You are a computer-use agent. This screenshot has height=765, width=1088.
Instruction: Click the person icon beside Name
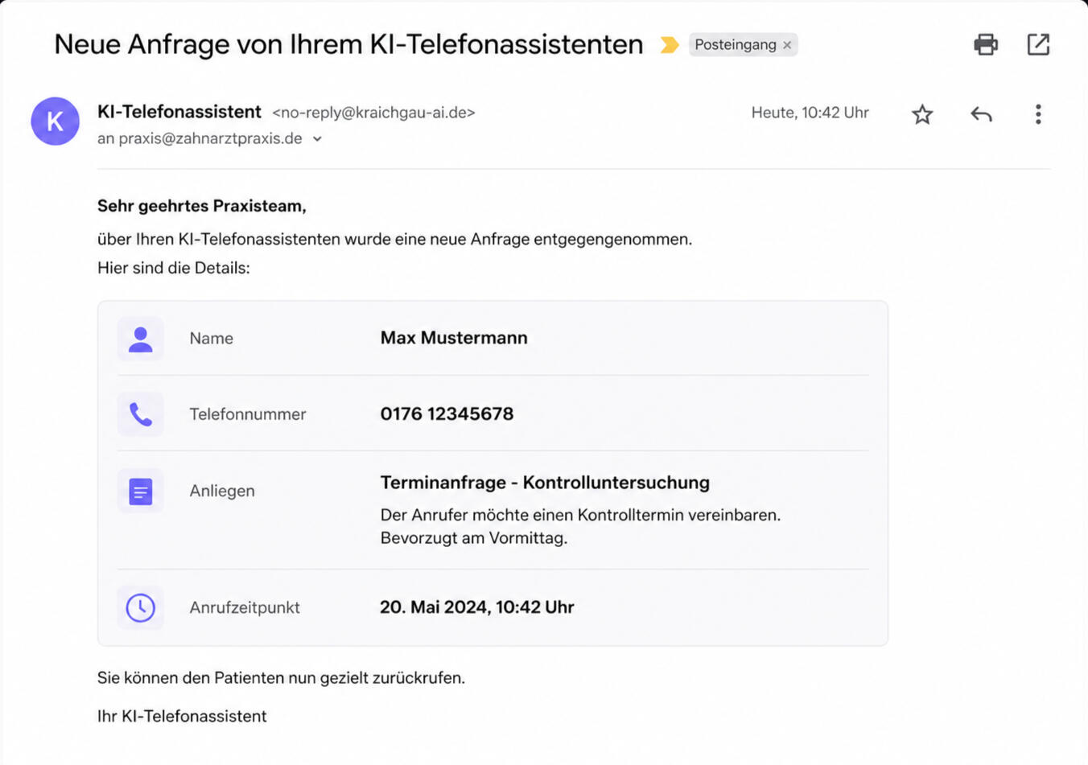tap(141, 339)
